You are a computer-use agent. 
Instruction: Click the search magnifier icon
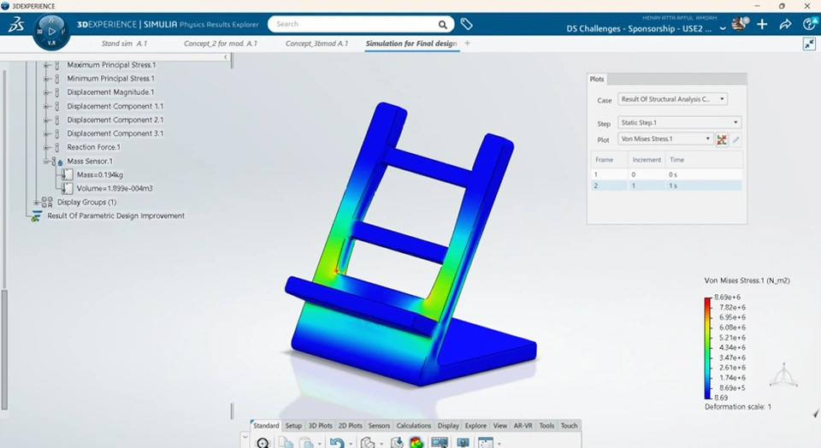(x=443, y=25)
